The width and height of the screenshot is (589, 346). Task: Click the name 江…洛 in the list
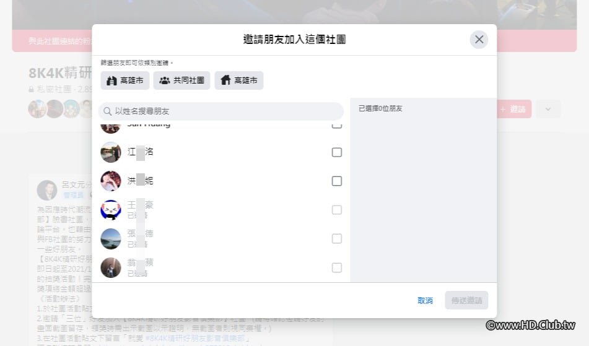pyautogui.click(x=140, y=152)
